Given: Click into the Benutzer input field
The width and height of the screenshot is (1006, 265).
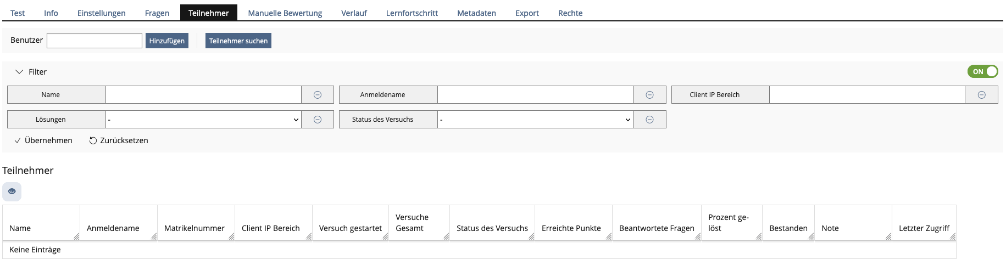Looking at the screenshot, I should click(x=95, y=41).
